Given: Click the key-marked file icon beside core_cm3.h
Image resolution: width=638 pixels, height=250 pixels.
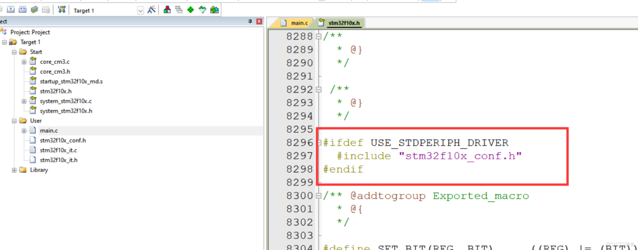Looking at the screenshot, I should pos(33,72).
